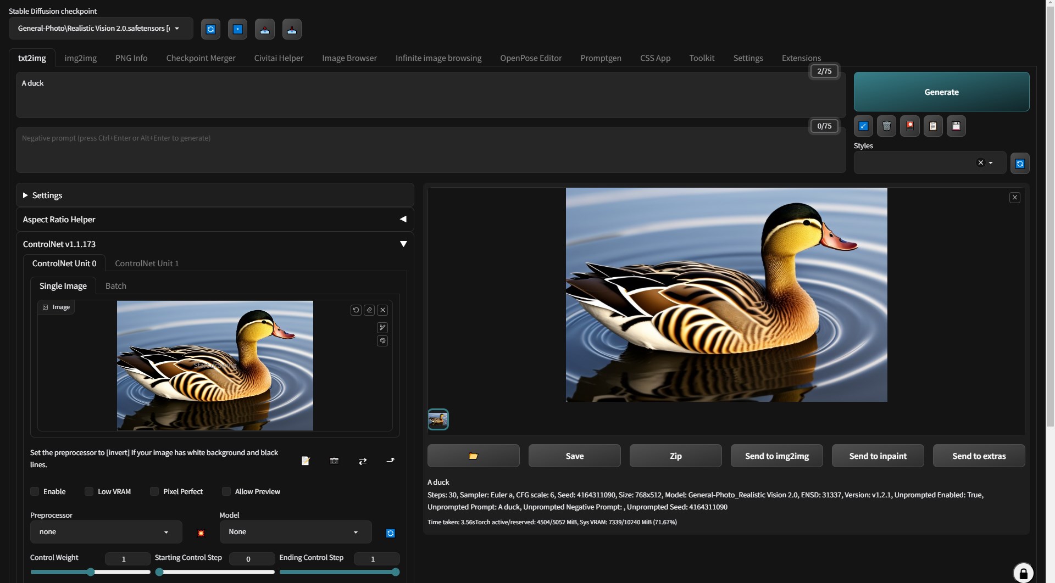Select the ControlNet Unit 1 tab
The height and width of the screenshot is (583, 1055).
point(147,264)
